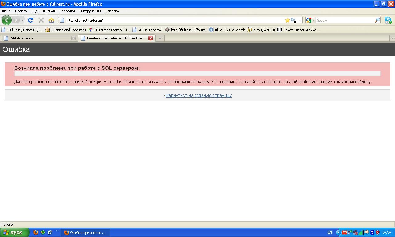Launch Firefox from the Quick Launch bar
395x237 pixels.
(x=36, y=232)
